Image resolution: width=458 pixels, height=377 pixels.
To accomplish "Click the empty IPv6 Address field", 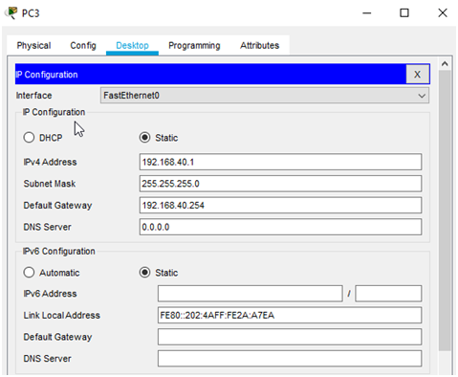I will click(x=251, y=294).
